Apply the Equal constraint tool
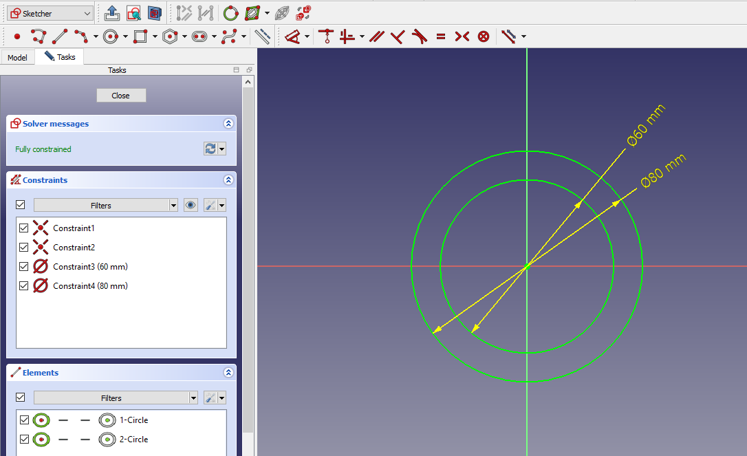Image resolution: width=747 pixels, height=456 pixels. tap(441, 36)
